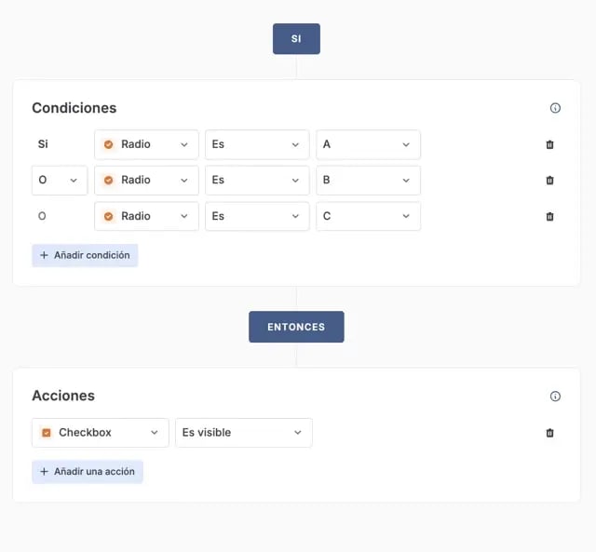Screen dimensions: 596x552
Task: Open the Checkbox field dropdown in Acciones
Action: 101,433
